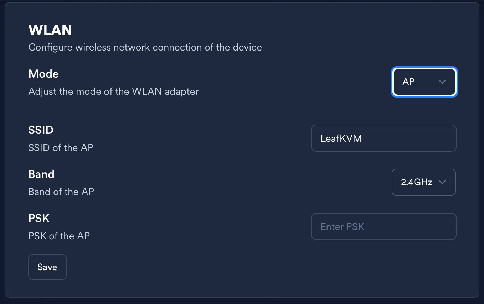Screen dimensions: 484x304
Task: Click the bold Band setting label
Action: (41, 174)
